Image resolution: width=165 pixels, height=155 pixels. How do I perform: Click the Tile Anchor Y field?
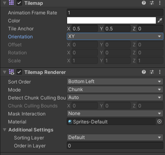117,28
